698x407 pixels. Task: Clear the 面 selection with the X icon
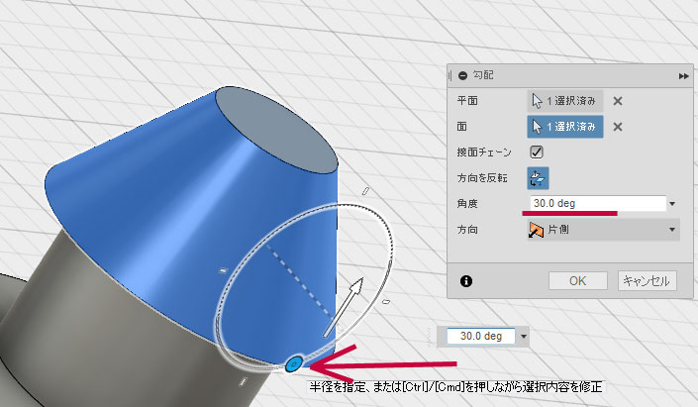(x=618, y=127)
